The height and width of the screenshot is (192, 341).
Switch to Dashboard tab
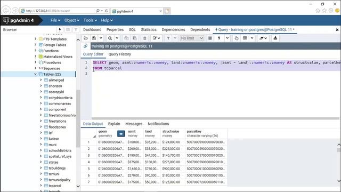[x=92, y=30]
